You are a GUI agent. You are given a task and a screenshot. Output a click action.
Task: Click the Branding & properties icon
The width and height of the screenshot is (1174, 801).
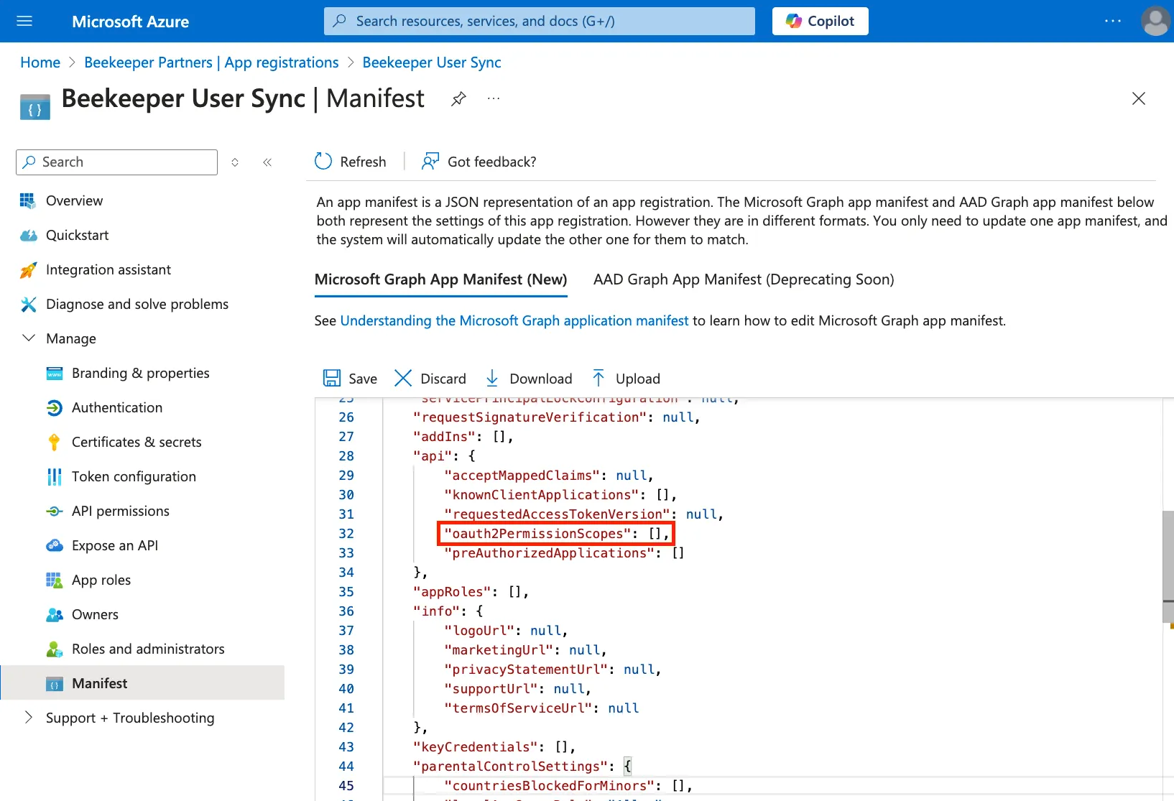(54, 374)
